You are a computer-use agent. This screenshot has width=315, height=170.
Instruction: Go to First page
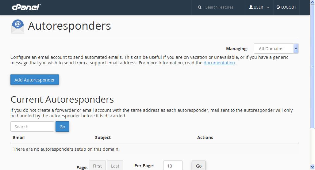[98, 166]
